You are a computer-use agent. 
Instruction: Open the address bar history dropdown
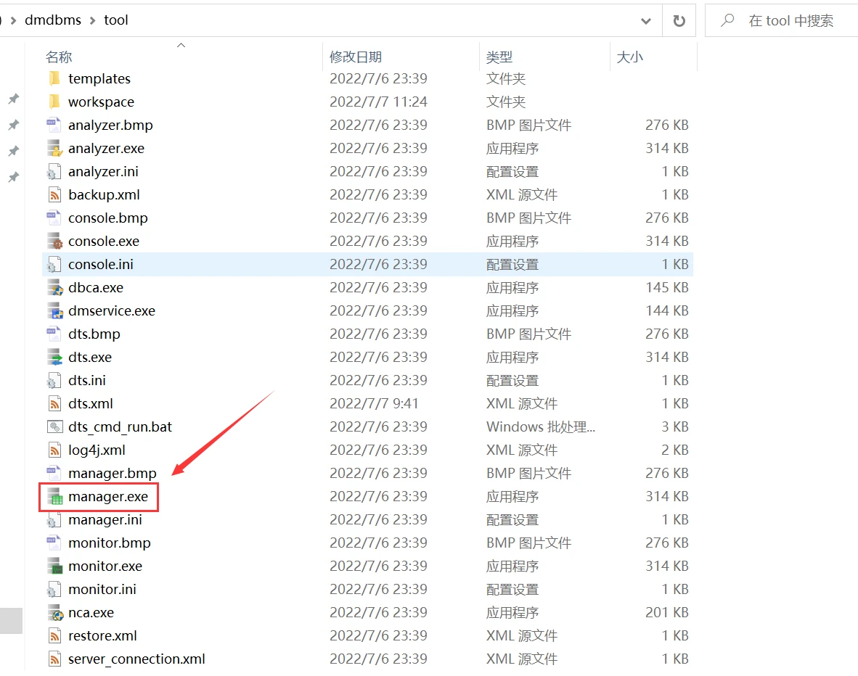coord(645,21)
